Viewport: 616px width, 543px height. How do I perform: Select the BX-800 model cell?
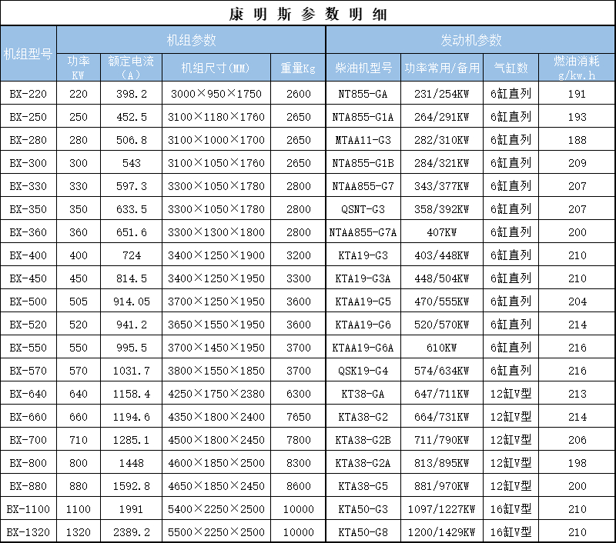(x=28, y=463)
